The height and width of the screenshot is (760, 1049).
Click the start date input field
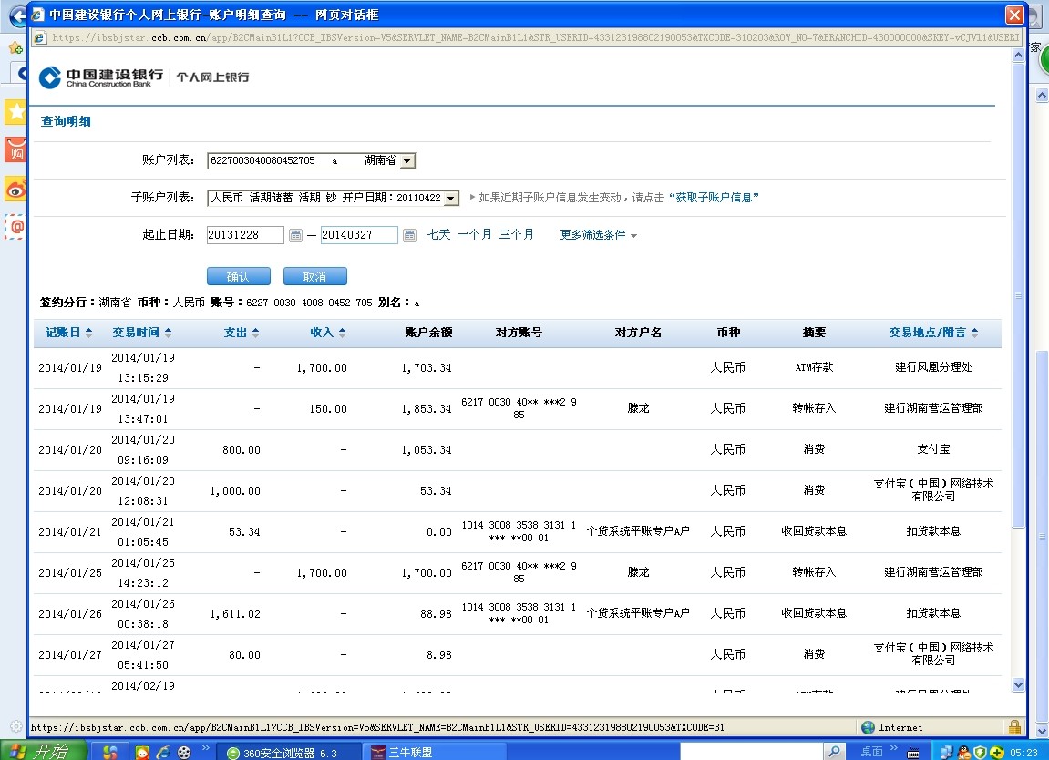coord(245,235)
